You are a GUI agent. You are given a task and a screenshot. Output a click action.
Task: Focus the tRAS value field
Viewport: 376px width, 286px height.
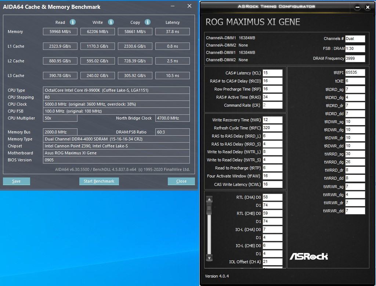pyautogui.click(x=273, y=97)
